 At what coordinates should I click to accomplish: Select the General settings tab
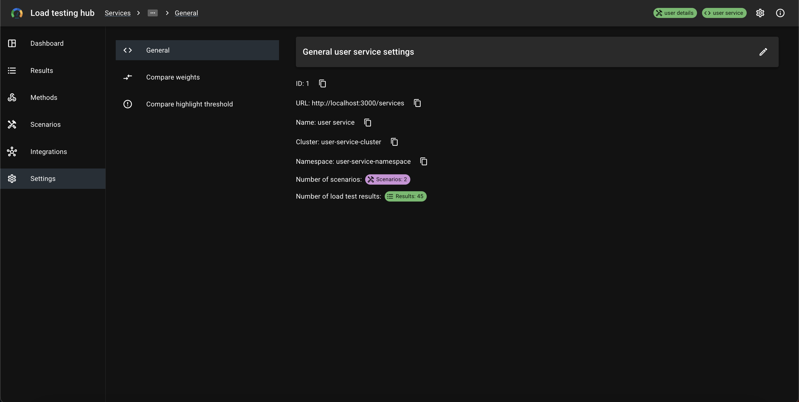197,50
